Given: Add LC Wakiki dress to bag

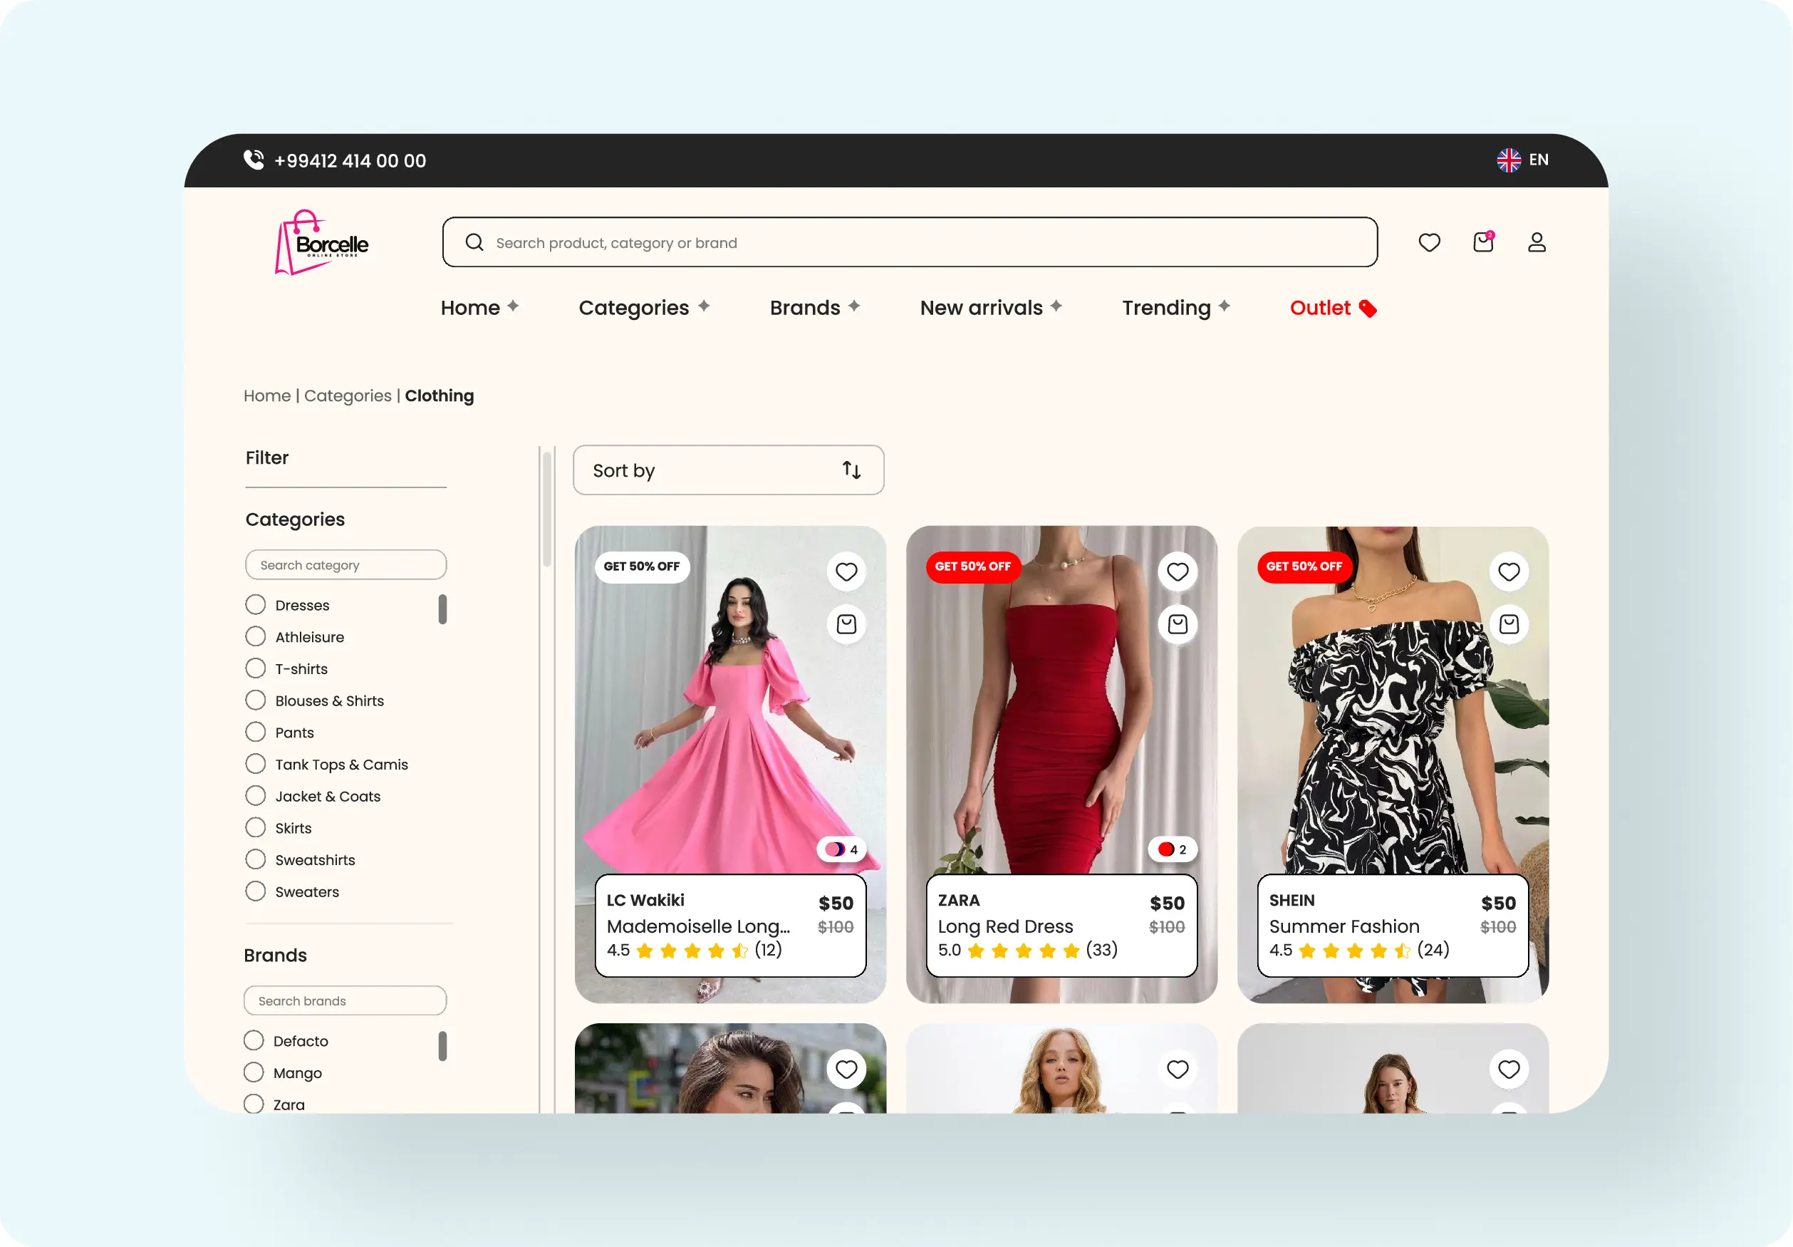Looking at the screenshot, I should click(x=846, y=624).
